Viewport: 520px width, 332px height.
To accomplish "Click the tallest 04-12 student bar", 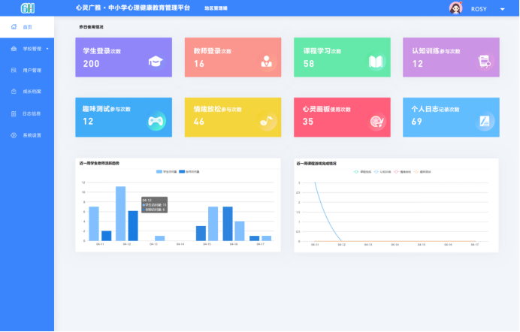I will tap(120, 213).
